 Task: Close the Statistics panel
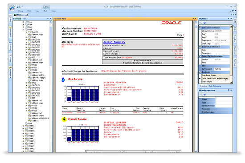pos(231,19)
